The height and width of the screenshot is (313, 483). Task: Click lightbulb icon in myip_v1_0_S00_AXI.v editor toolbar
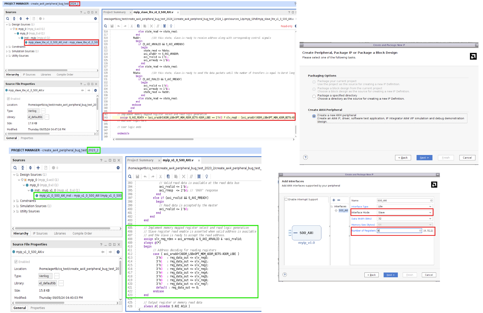pos(207,176)
